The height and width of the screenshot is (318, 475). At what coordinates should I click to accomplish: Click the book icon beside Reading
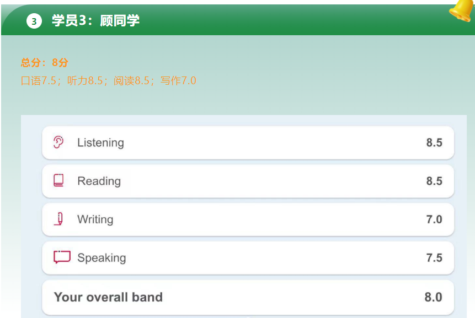click(58, 180)
